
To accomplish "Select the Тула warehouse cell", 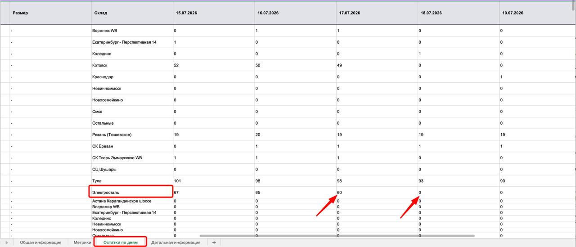I will (132, 181).
